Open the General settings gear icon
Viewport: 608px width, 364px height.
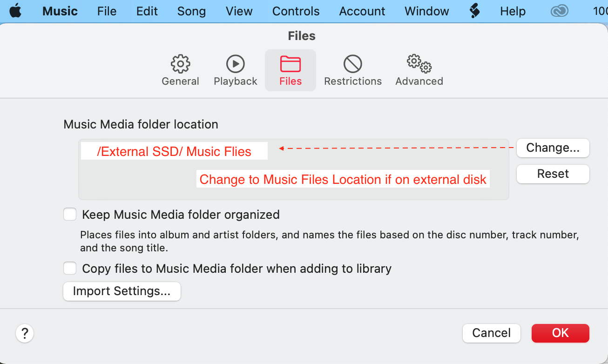[180, 64]
